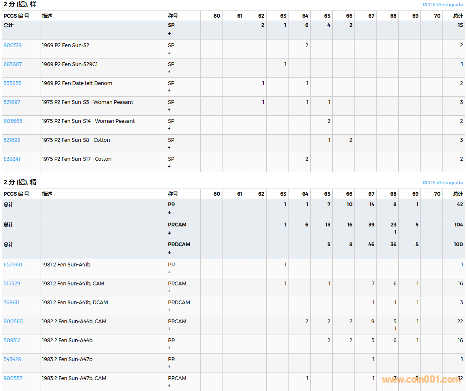The height and width of the screenshot is (391, 466).
Task: Open PCGS number 900565 link
Action: (x=13, y=322)
